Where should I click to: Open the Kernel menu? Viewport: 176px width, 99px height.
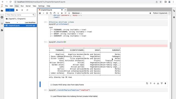pyautogui.click(x=28, y=6)
